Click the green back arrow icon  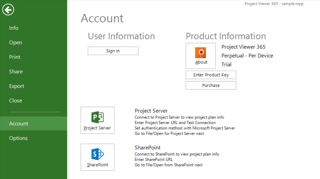coord(8,9)
